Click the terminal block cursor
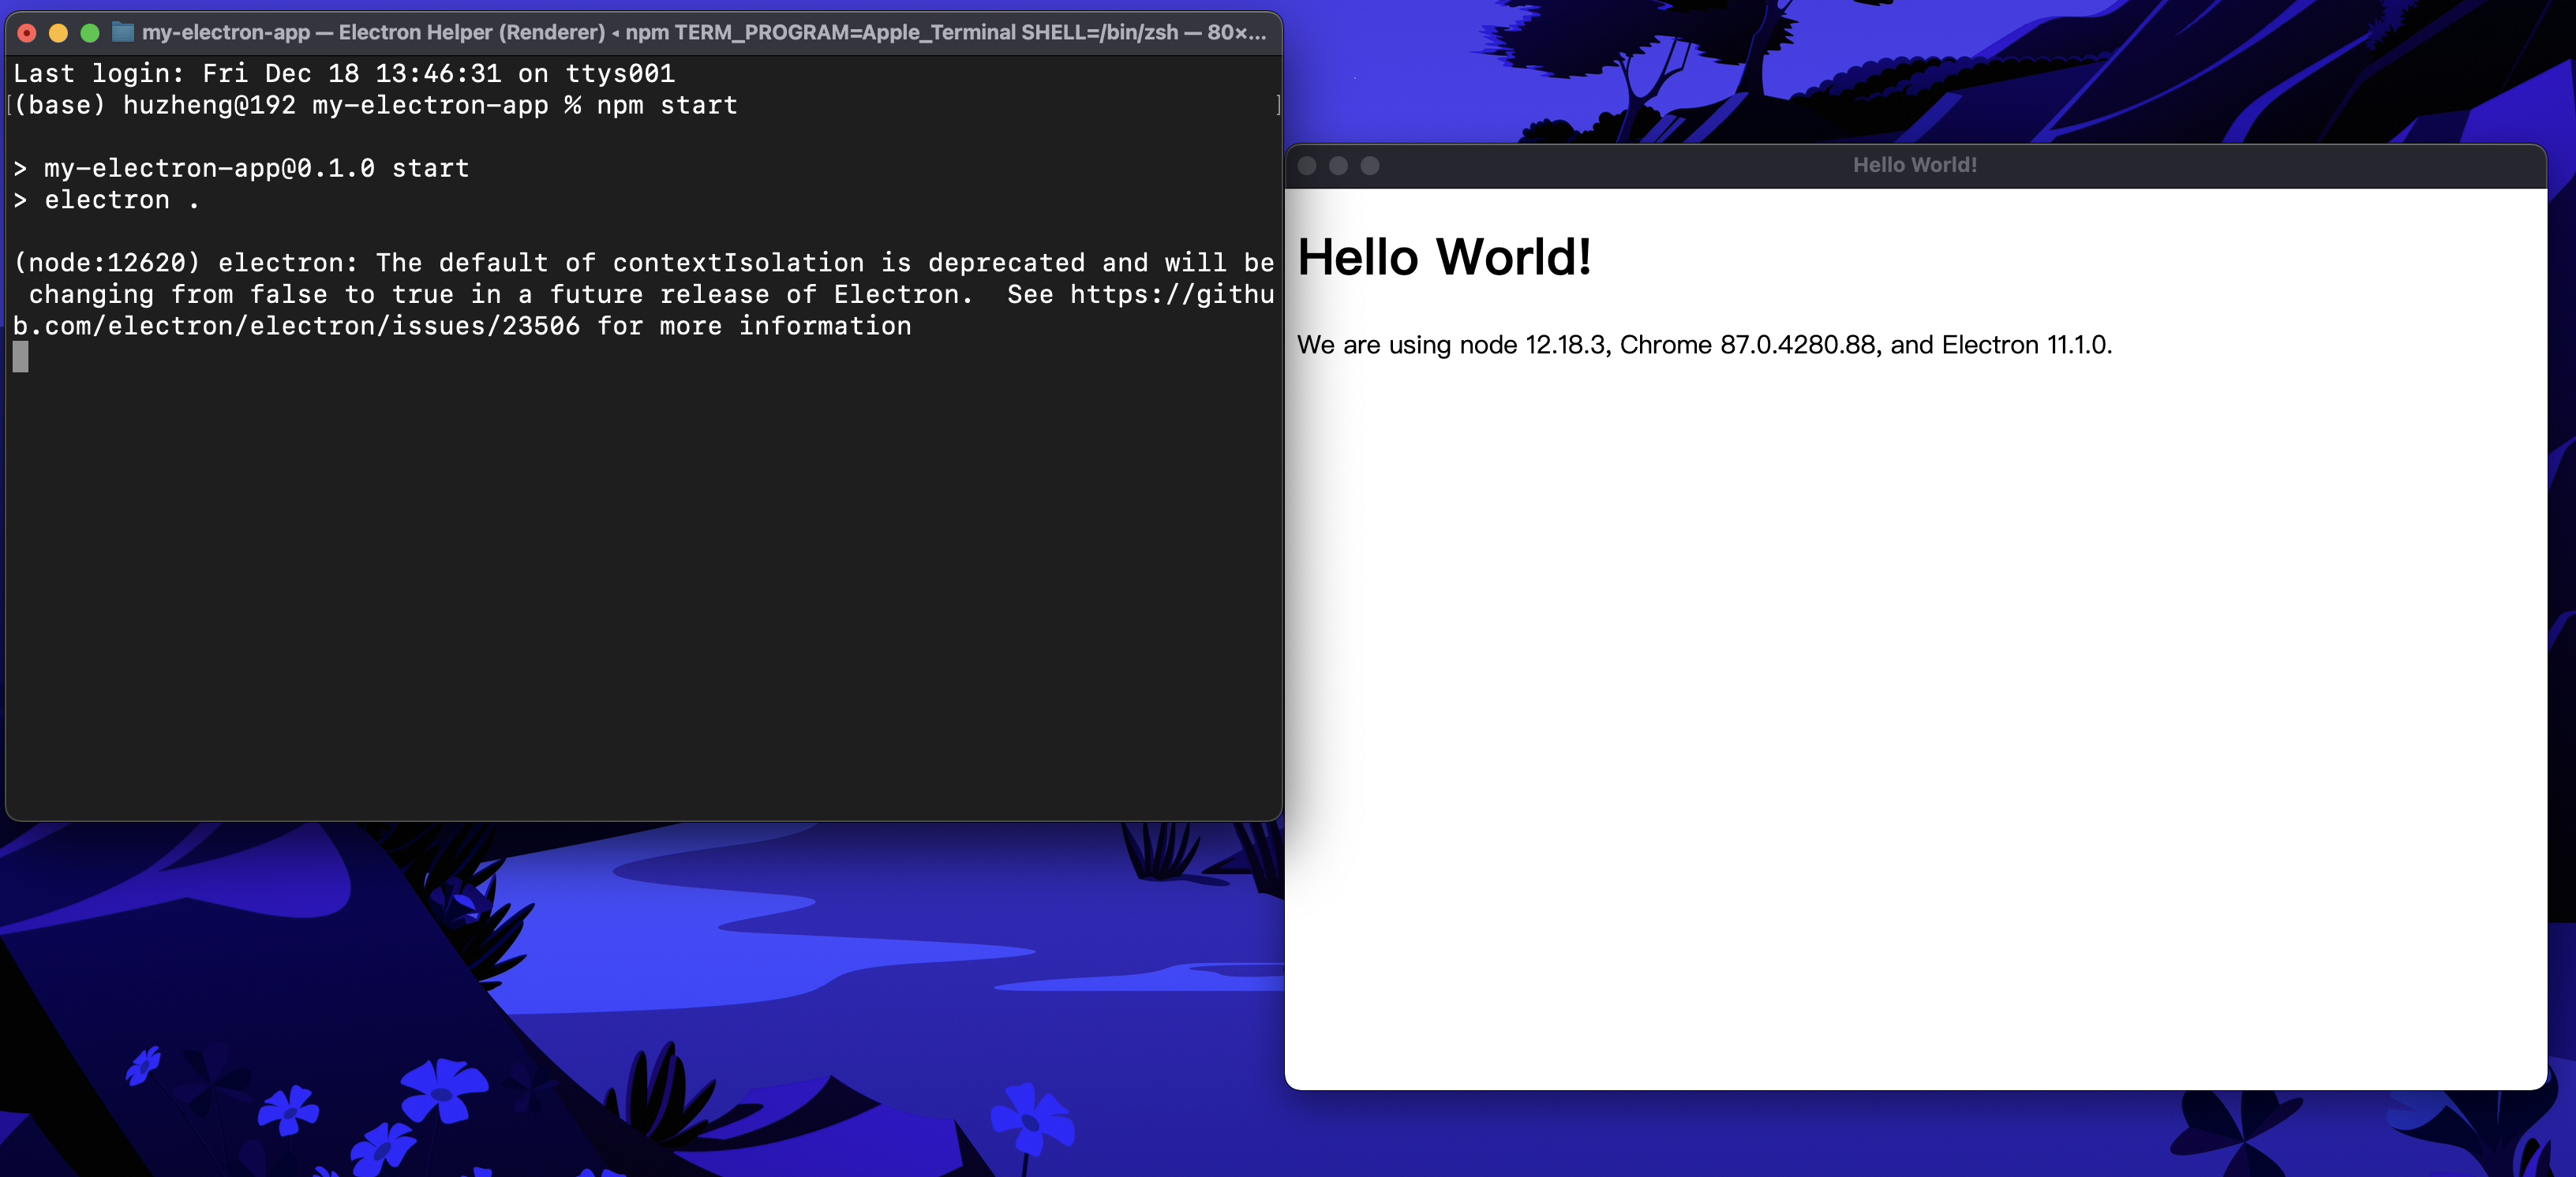 pos(20,357)
